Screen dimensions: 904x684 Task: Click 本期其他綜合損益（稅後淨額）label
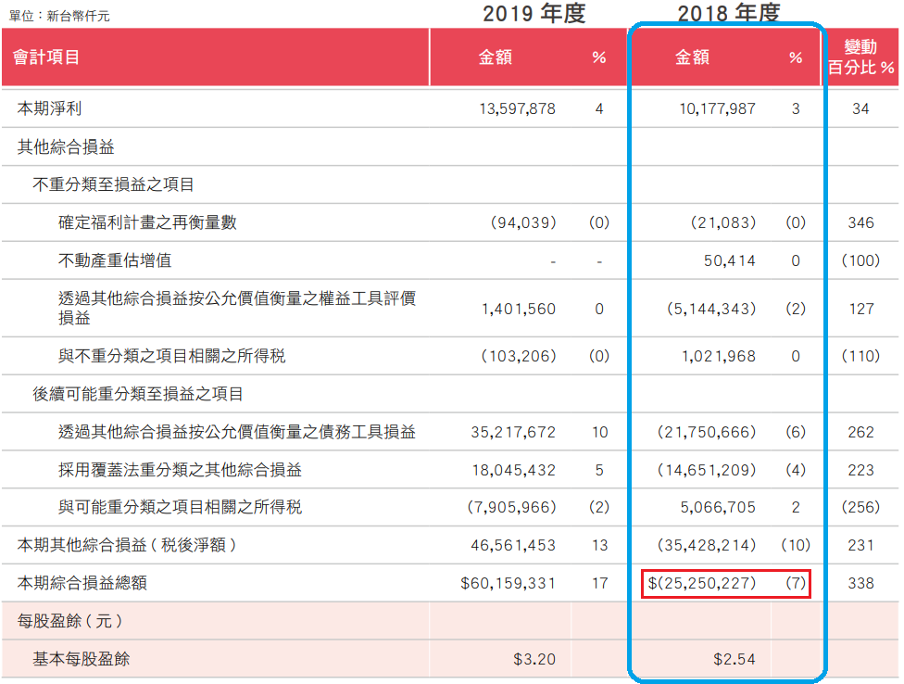tap(127, 545)
